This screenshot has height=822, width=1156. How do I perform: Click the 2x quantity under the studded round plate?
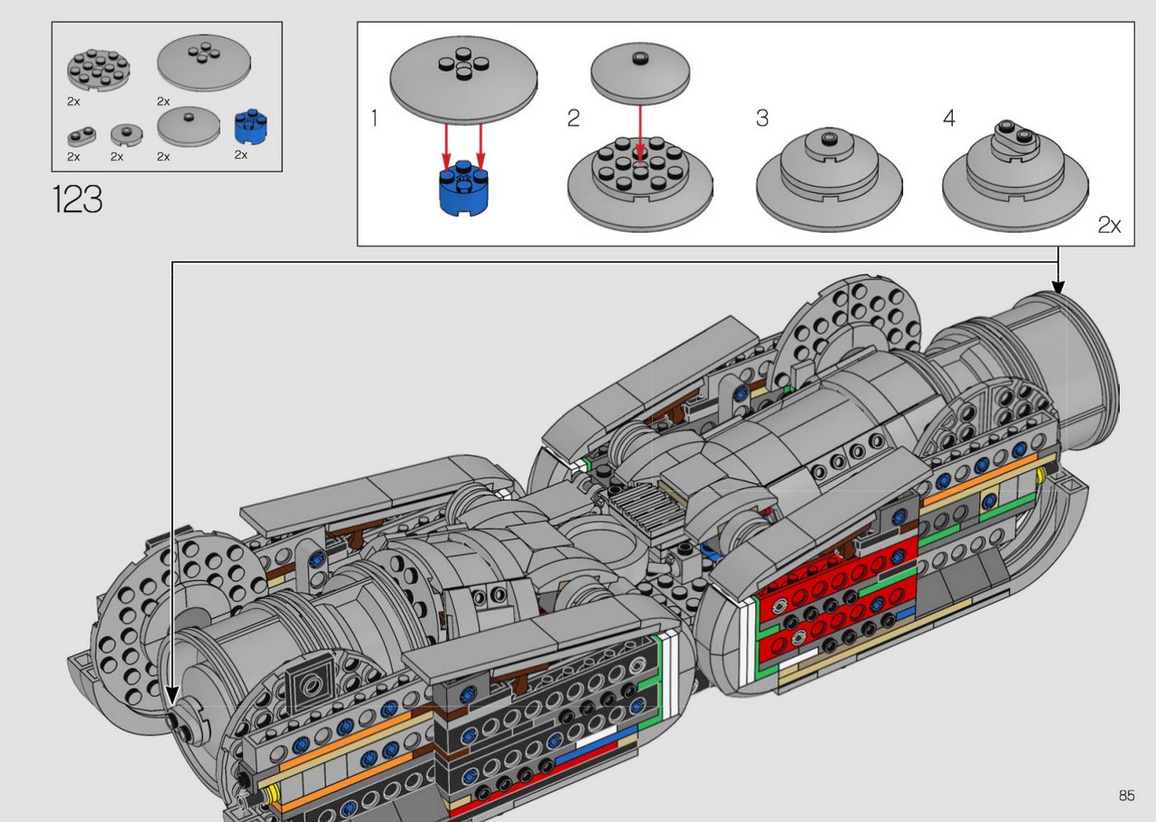pos(73,102)
